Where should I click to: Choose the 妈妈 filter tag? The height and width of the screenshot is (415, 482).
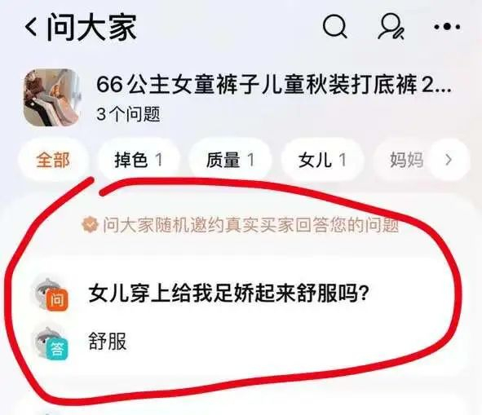406,160
